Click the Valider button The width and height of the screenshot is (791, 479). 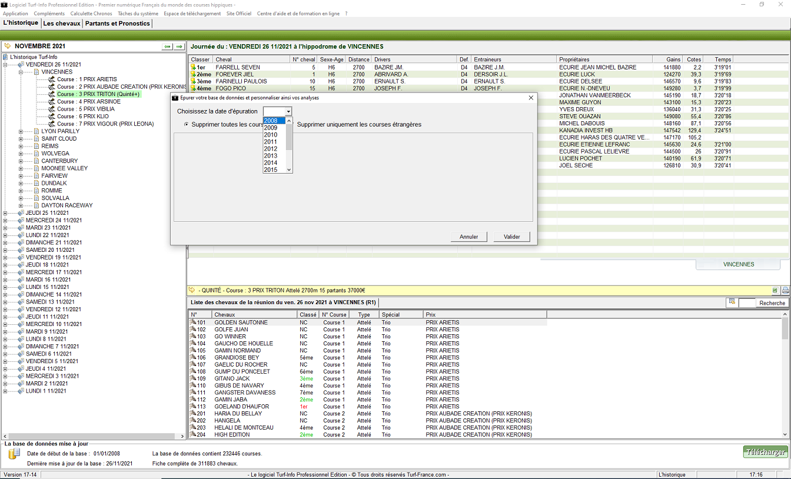(x=512, y=237)
